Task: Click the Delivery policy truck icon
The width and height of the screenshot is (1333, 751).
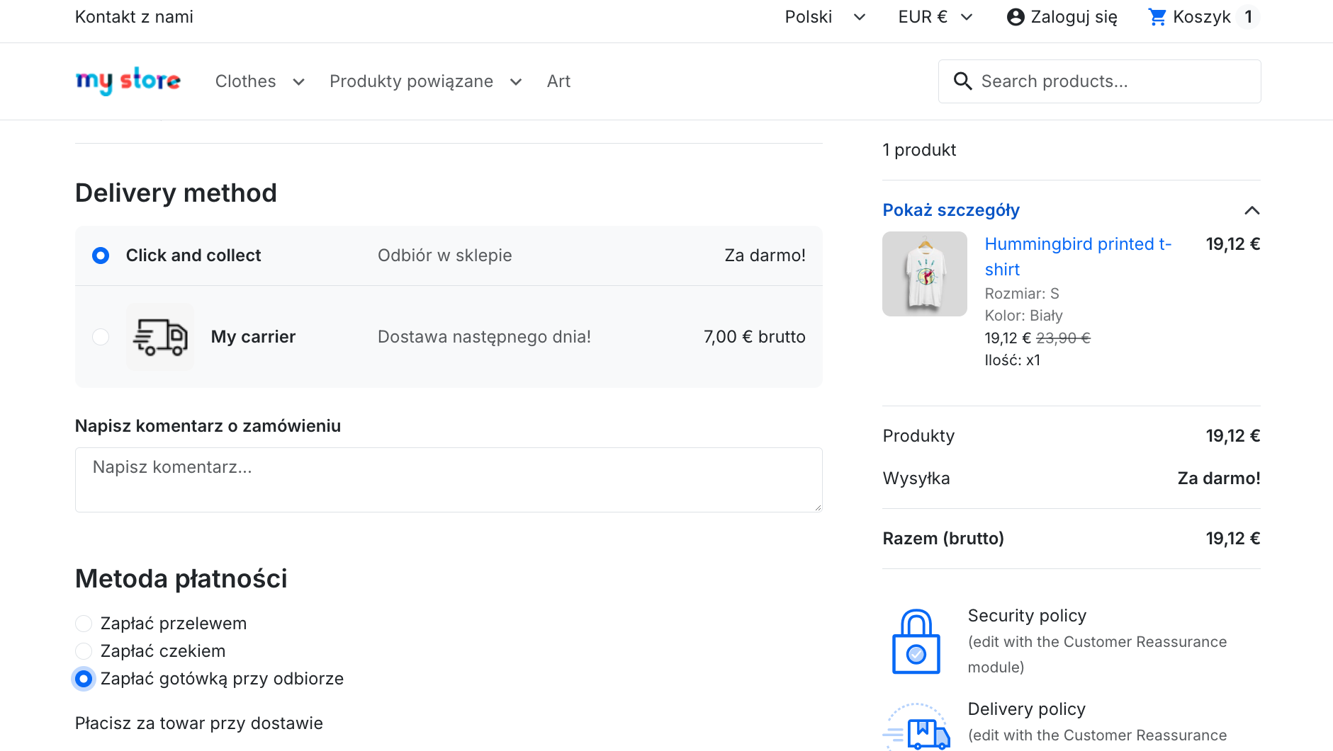Action: 916,727
